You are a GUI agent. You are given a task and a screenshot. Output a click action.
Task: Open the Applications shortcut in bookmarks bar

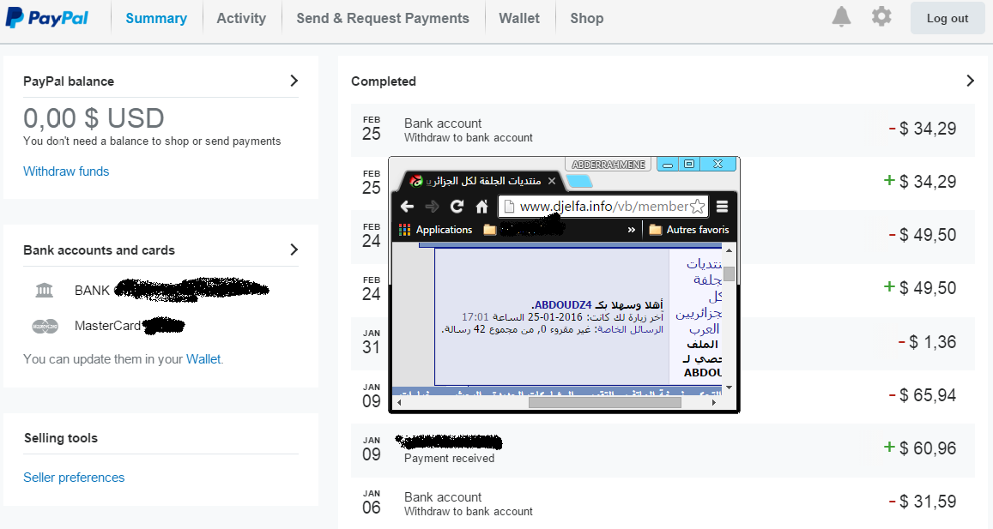436,230
